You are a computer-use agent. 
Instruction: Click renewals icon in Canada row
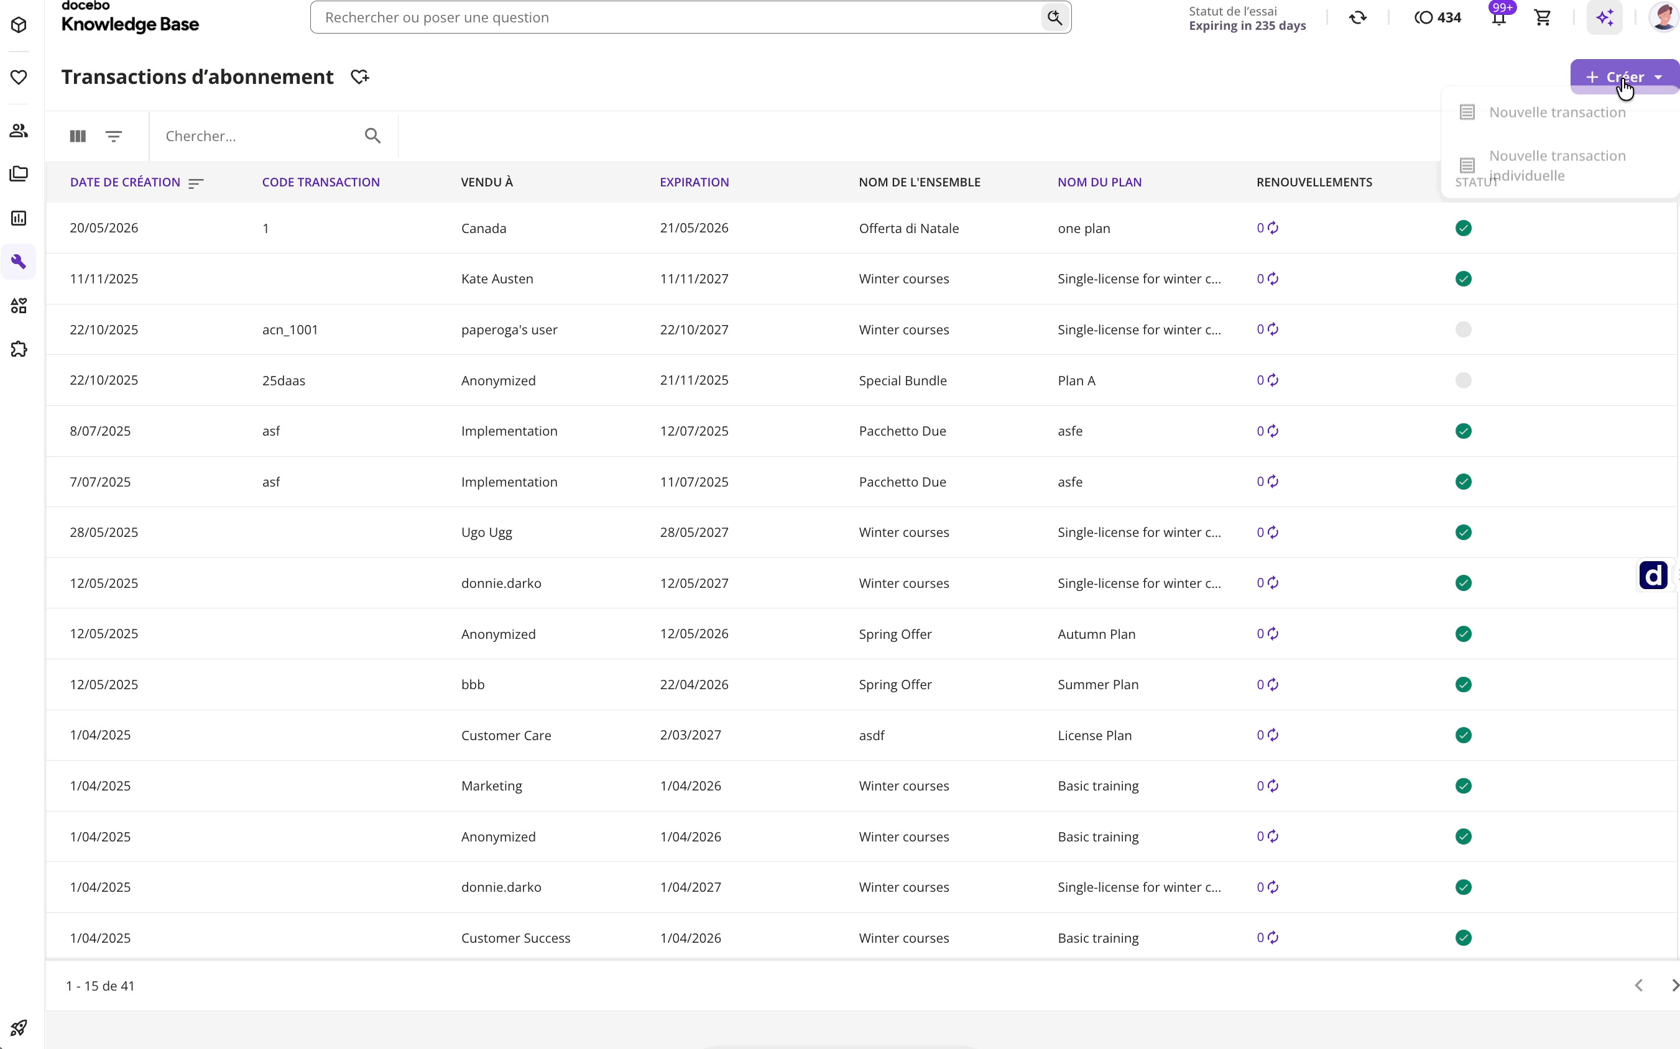[x=1273, y=227]
